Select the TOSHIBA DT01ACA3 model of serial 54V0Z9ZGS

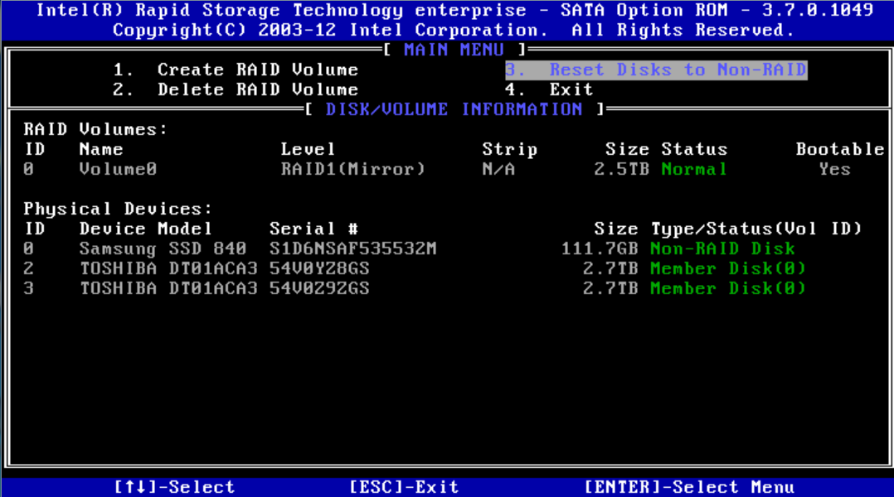(x=168, y=288)
